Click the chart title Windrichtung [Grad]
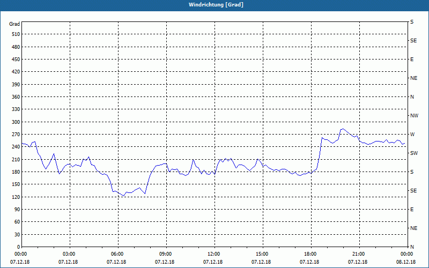The height and width of the screenshot is (268, 429). click(216, 5)
